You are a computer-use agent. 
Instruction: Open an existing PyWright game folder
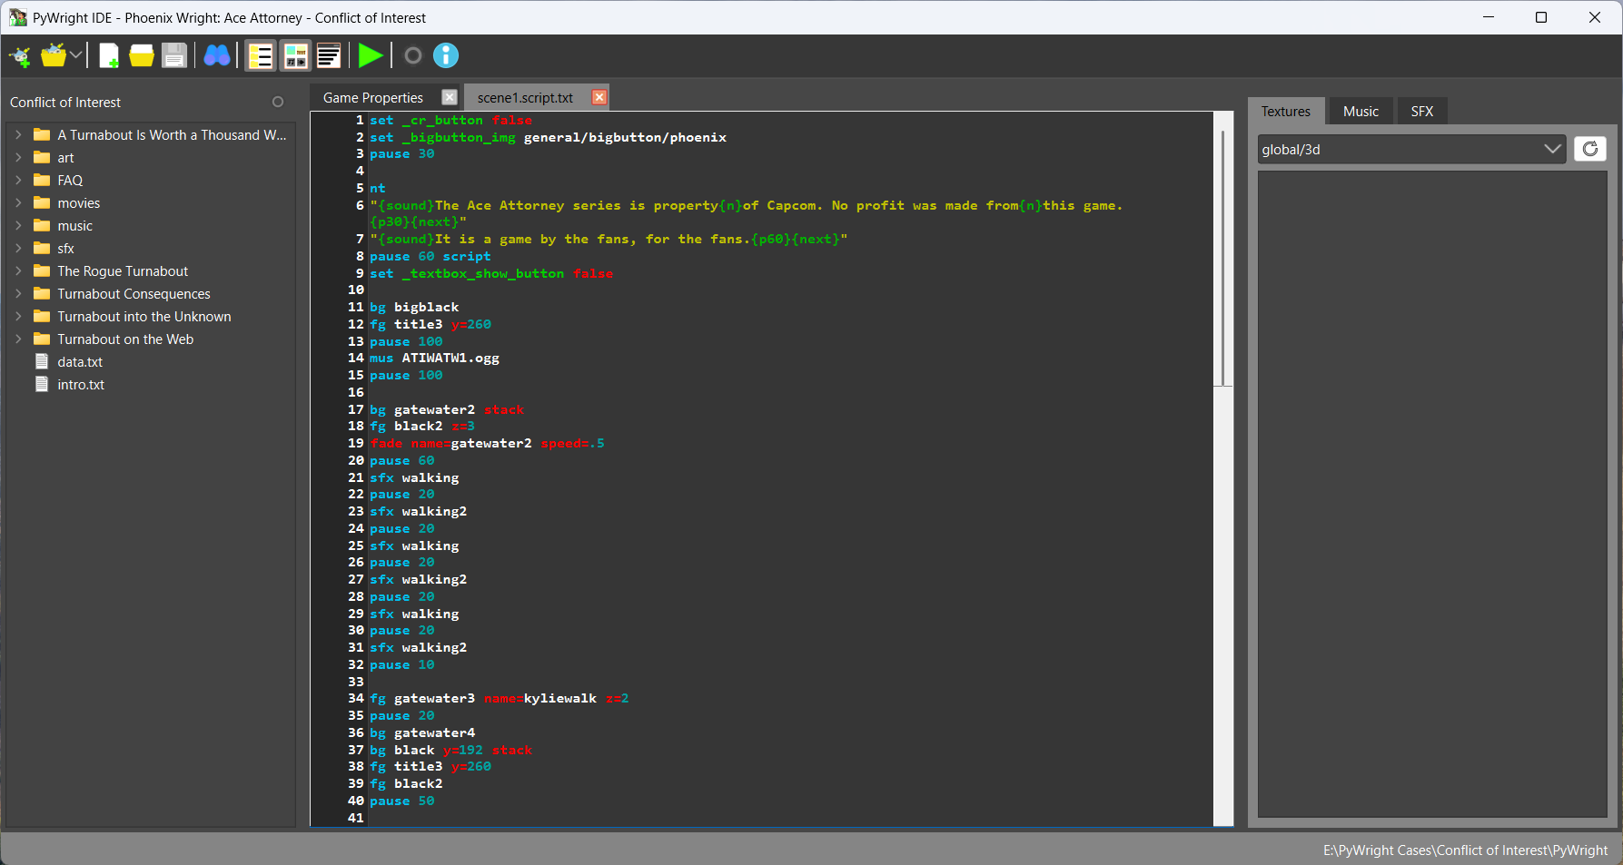(54, 56)
